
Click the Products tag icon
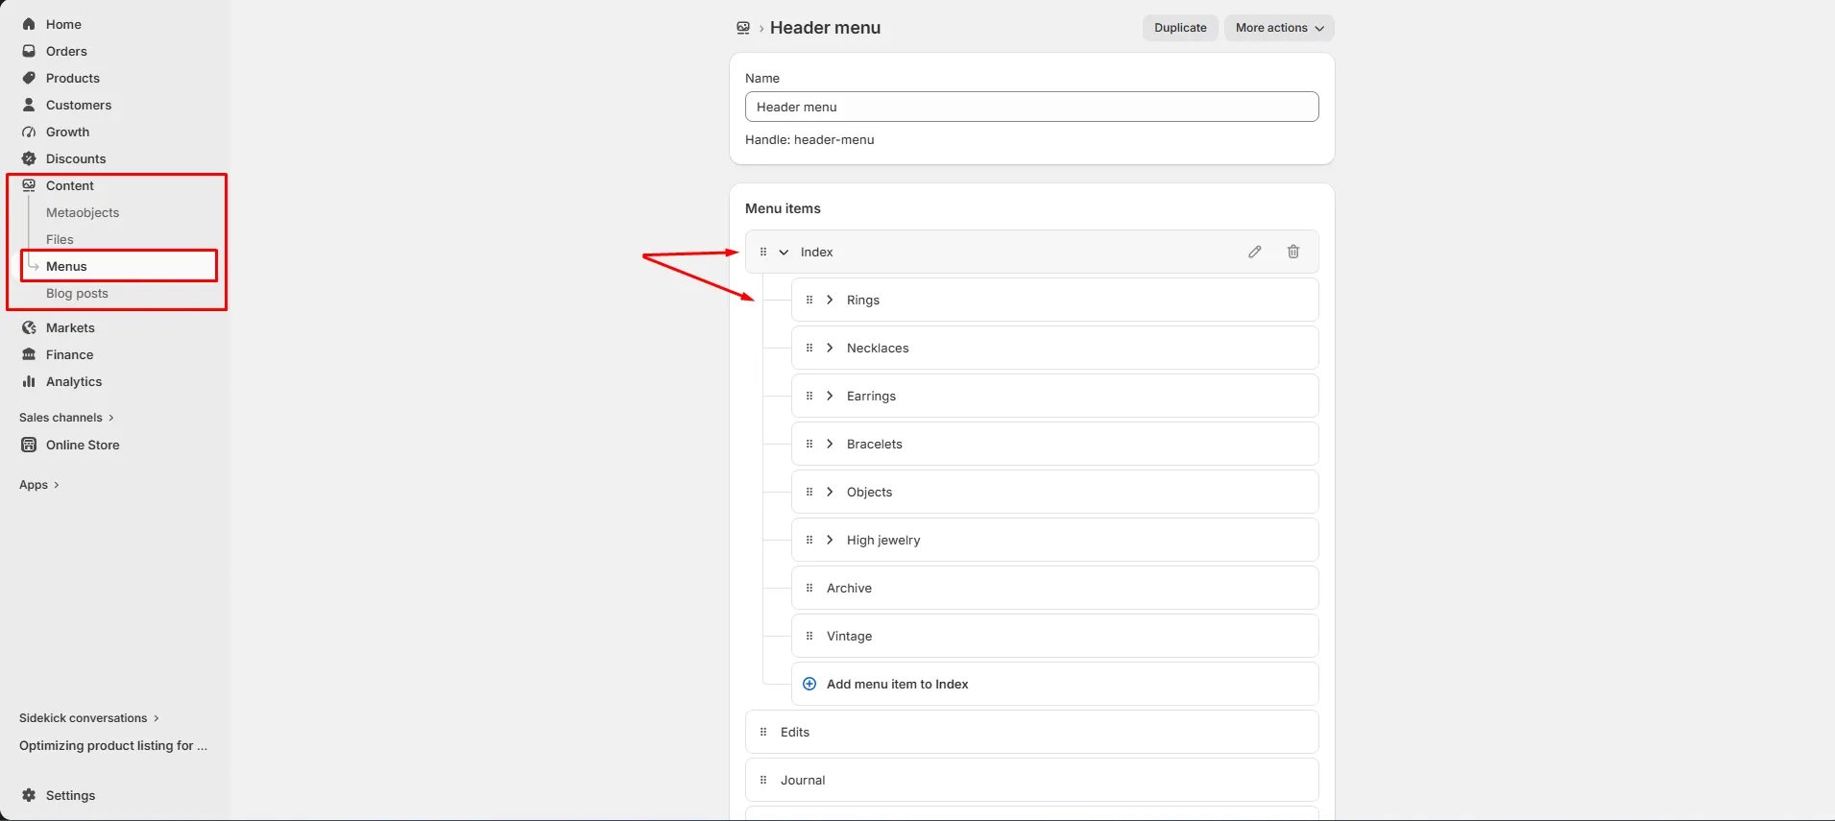point(29,78)
